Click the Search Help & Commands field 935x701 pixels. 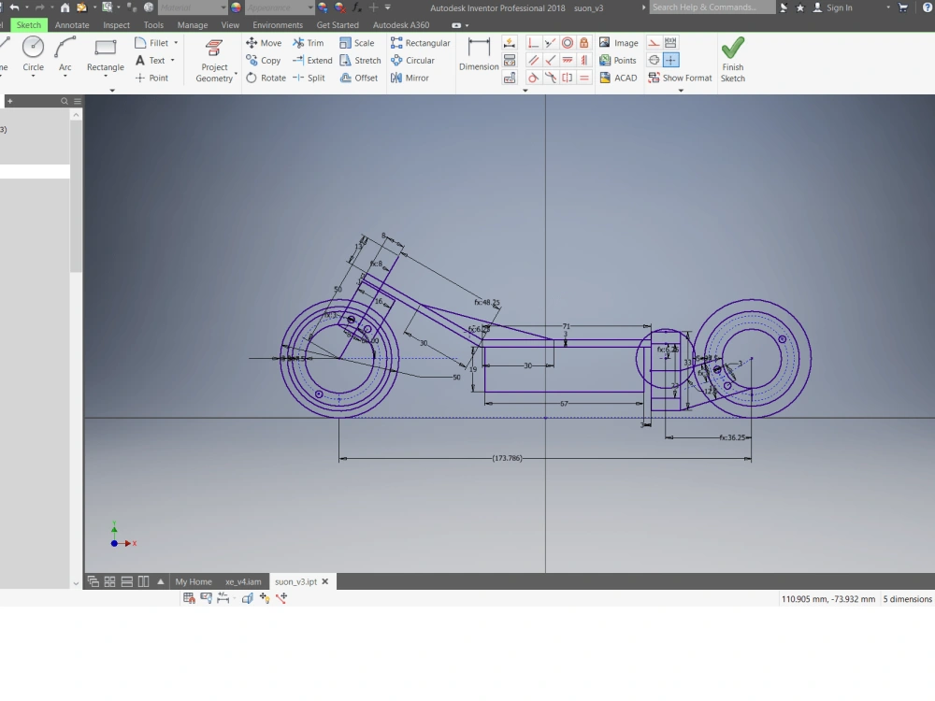[712, 7]
